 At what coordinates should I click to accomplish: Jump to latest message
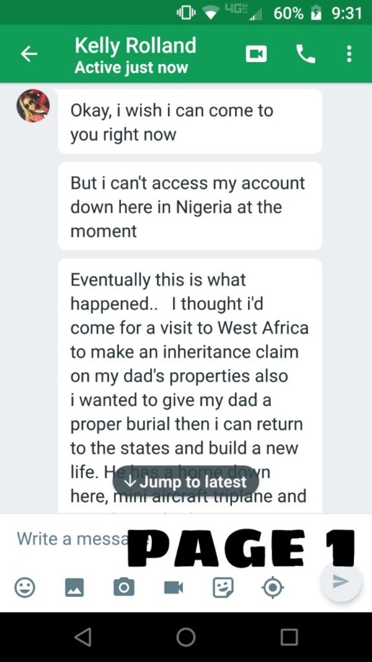tap(185, 482)
